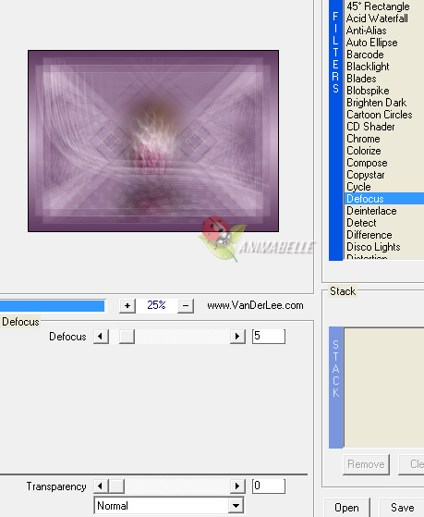Click the Remove stack button
The height and width of the screenshot is (517, 424).
(x=366, y=464)
